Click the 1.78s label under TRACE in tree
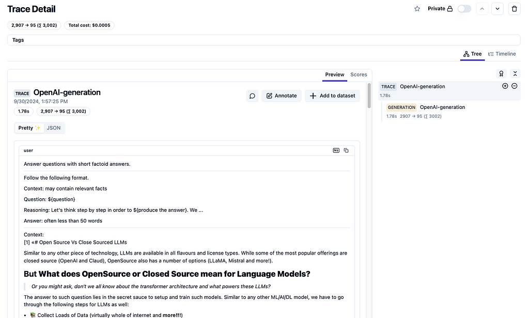Image resolution: width=529 pixels, height=318 pixels. pos(385,96)
